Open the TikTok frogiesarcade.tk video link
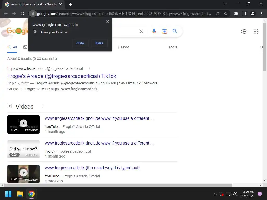267x200 pixels. point(99,143)
